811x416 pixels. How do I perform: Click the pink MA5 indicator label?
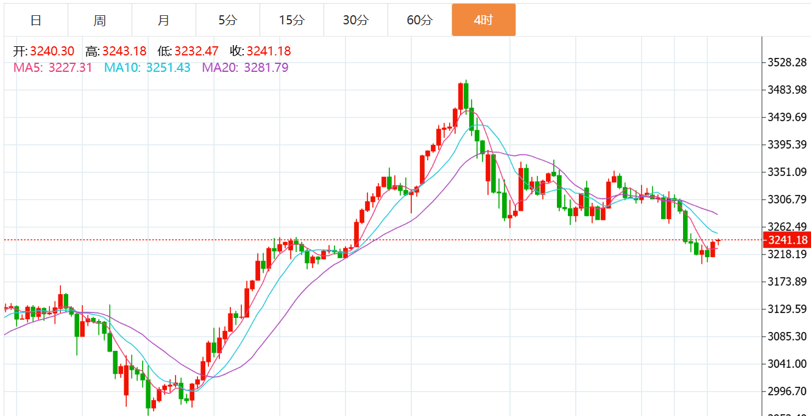(x=53, y=68)
